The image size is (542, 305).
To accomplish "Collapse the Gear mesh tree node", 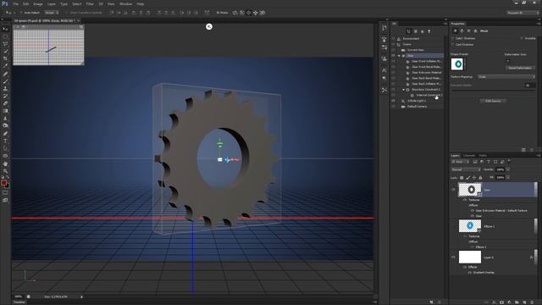I will [399, 55].
